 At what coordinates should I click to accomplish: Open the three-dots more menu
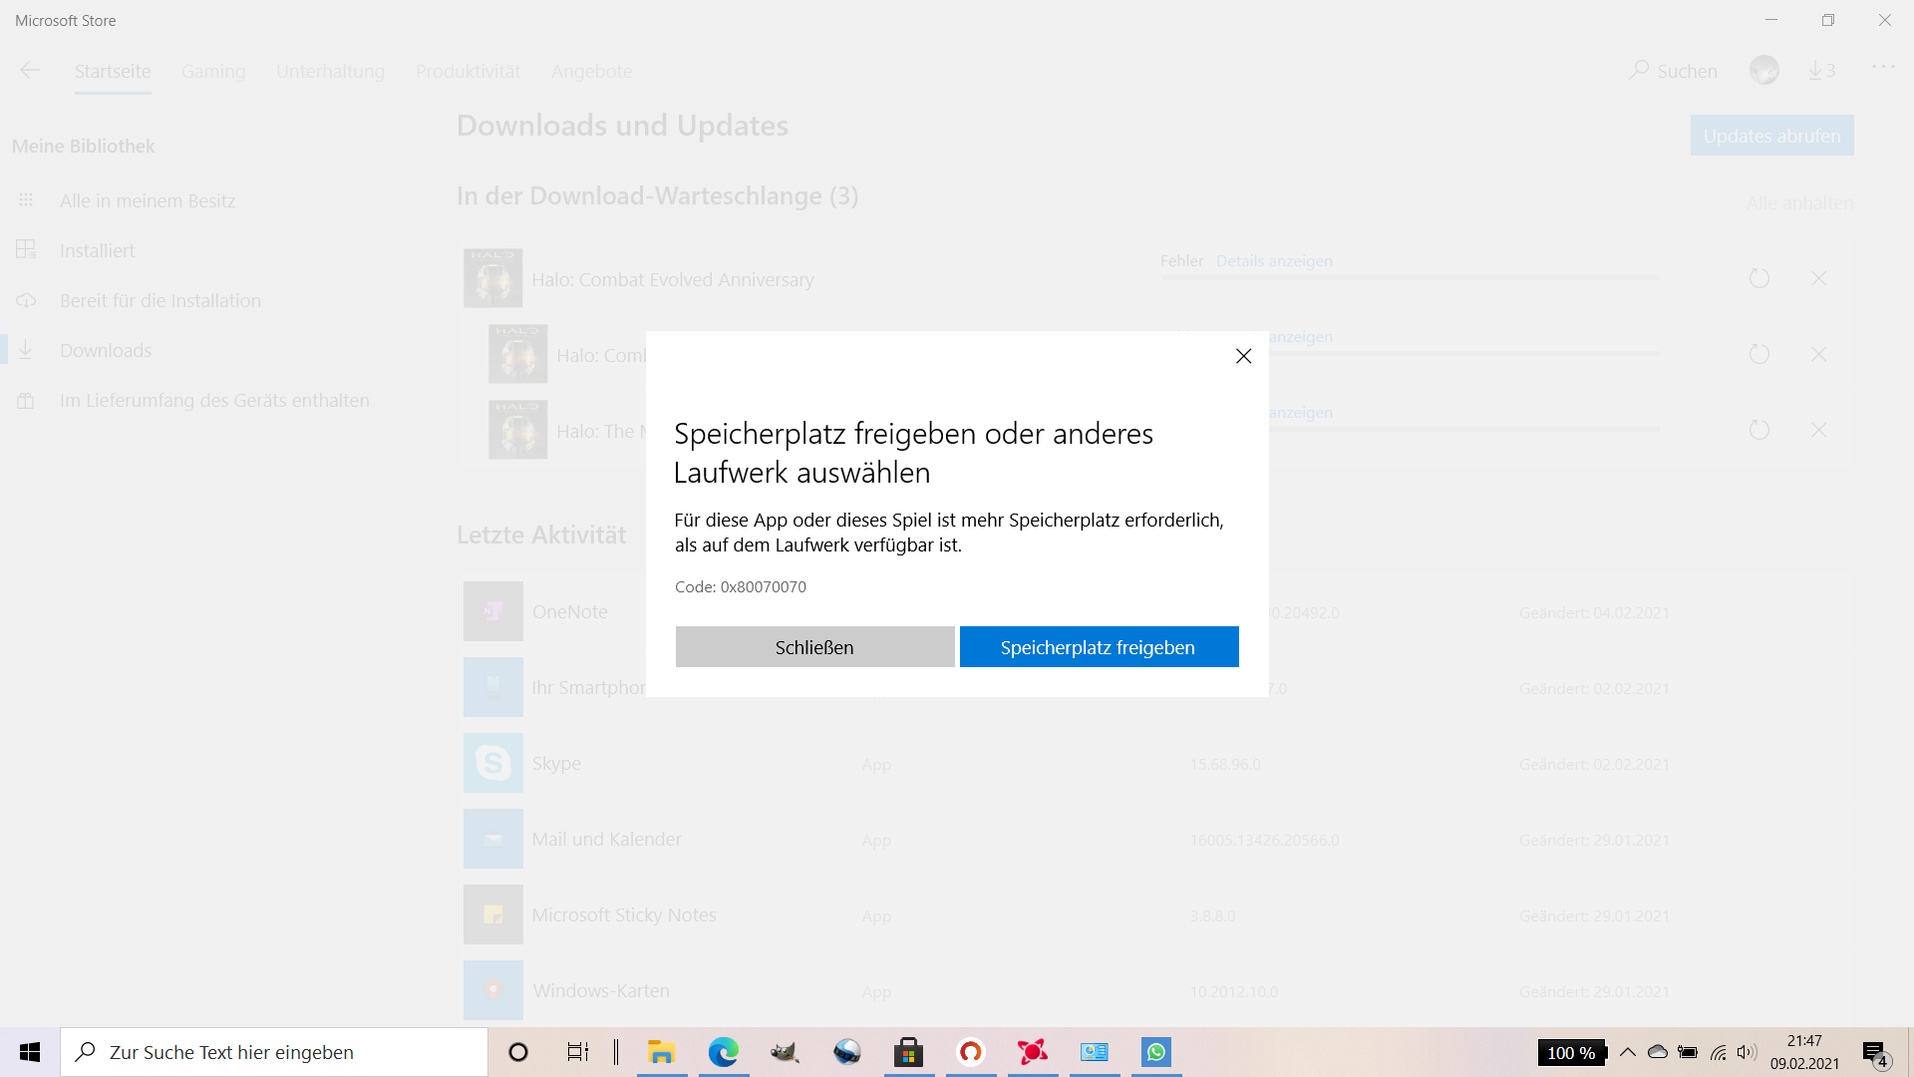[x=1882, y=68]
